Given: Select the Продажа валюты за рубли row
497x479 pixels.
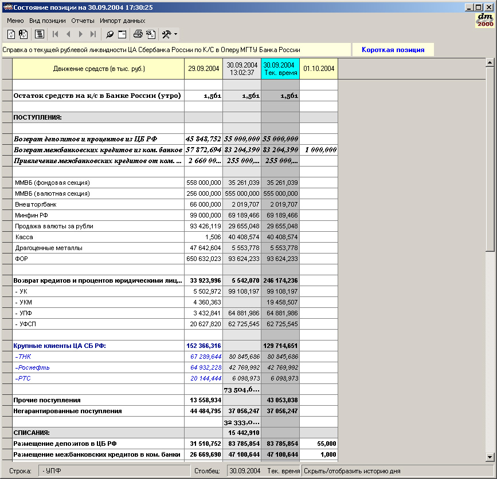Looking at the screenshot, I should 99,226.
